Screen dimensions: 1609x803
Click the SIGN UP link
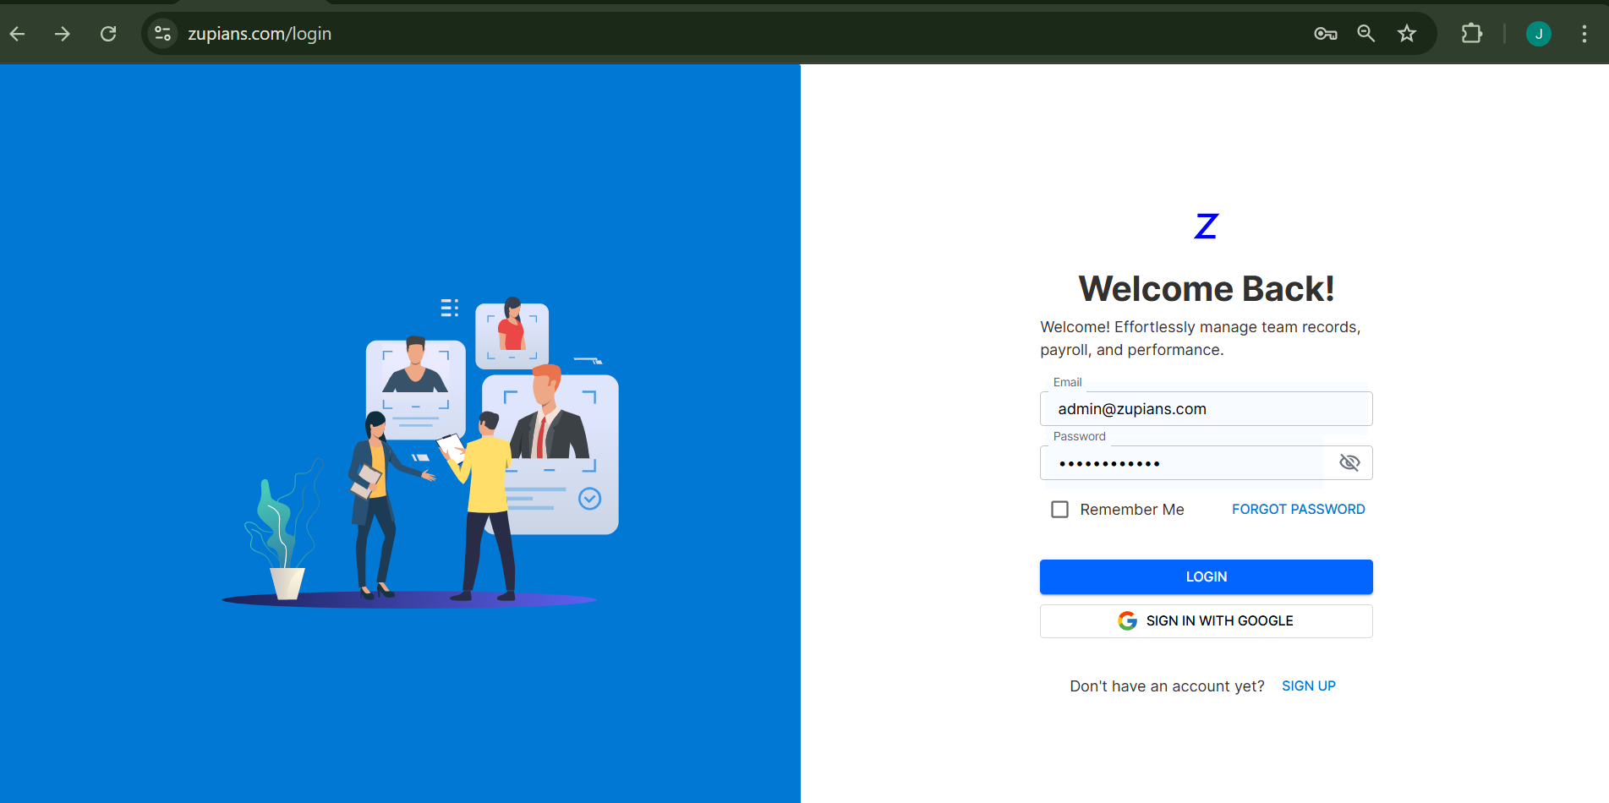tap(1308, 686)
